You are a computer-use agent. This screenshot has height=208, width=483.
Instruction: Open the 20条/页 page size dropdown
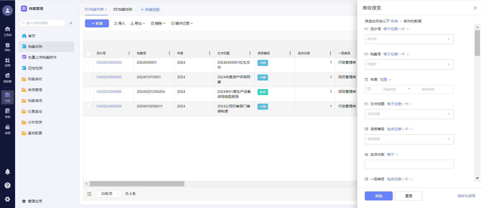pos(109,194)
